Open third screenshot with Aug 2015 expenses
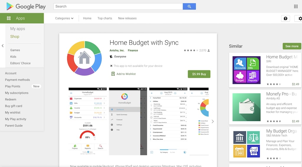Viewport: 302px width, 167px height. (x=168, y=122)
